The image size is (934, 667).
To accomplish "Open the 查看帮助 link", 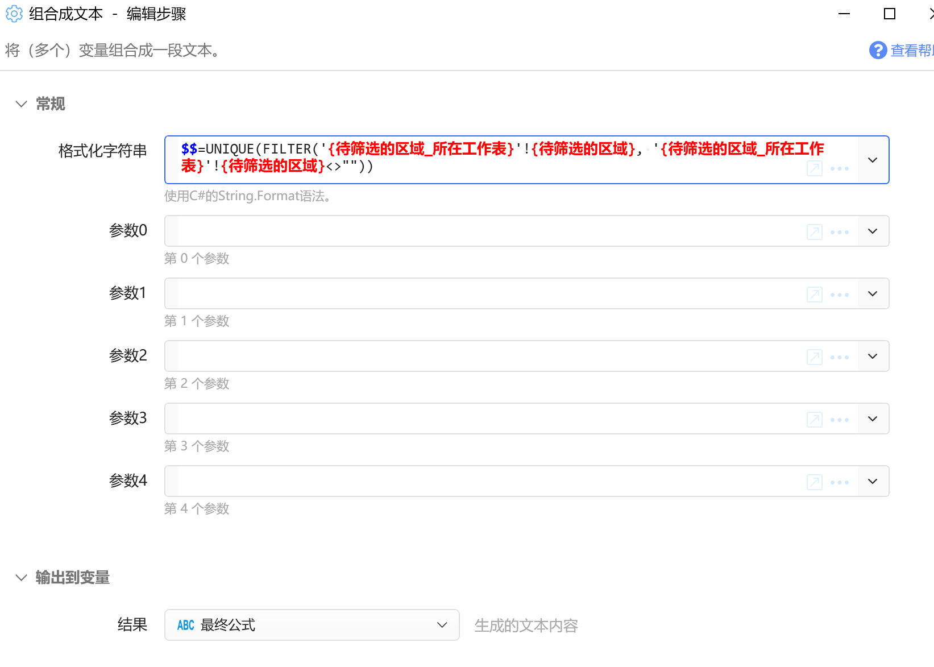I will 911,51.
